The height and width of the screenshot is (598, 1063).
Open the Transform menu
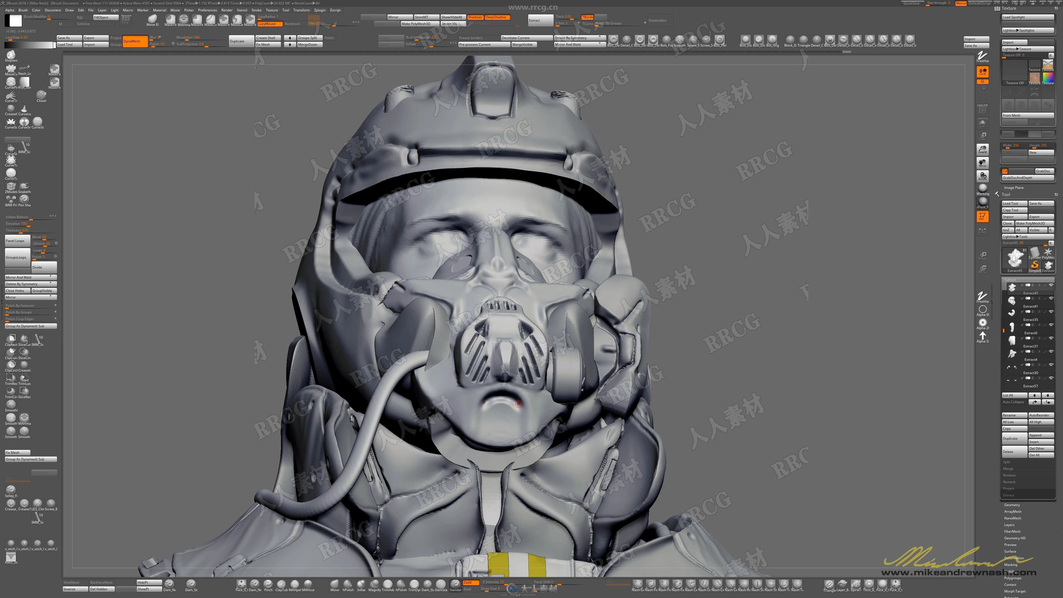[x=301, y=10]
